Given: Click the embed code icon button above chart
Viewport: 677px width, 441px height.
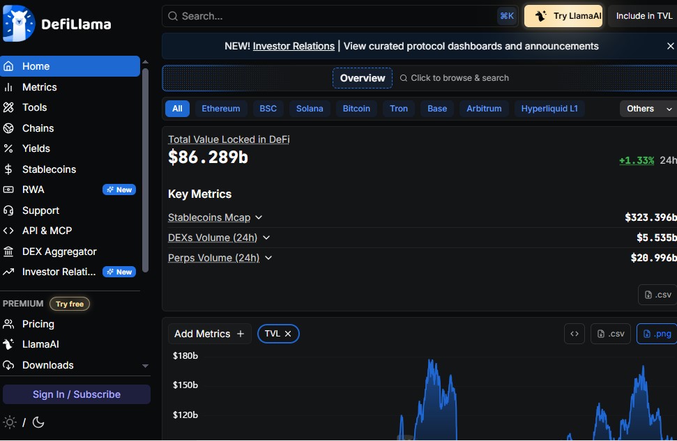Looking at the screenshot, I should pos(575,334).
